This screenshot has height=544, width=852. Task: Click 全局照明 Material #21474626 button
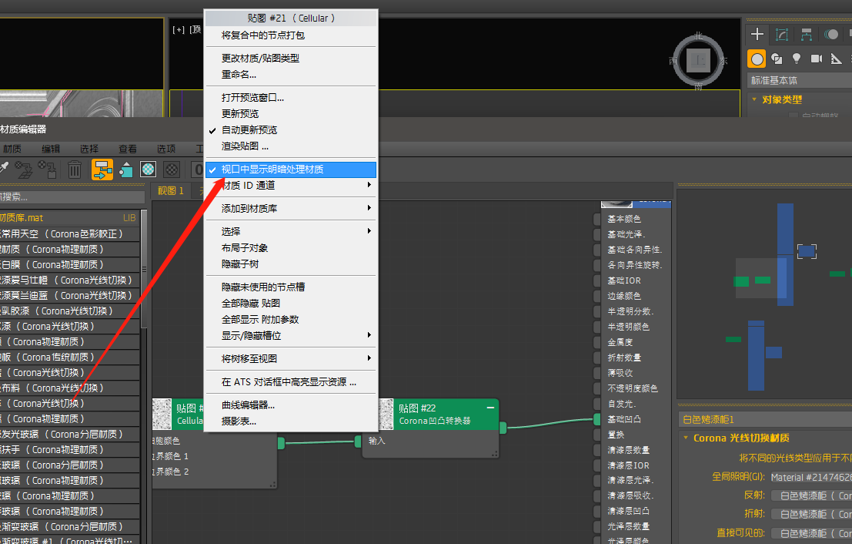[810, 477]
